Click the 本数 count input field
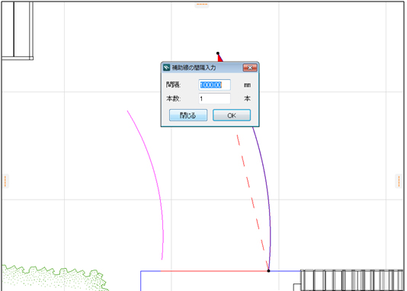This screenshot has width=407, height=291. 214,98
